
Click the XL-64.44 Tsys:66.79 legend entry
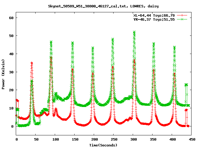click(154, 15)
